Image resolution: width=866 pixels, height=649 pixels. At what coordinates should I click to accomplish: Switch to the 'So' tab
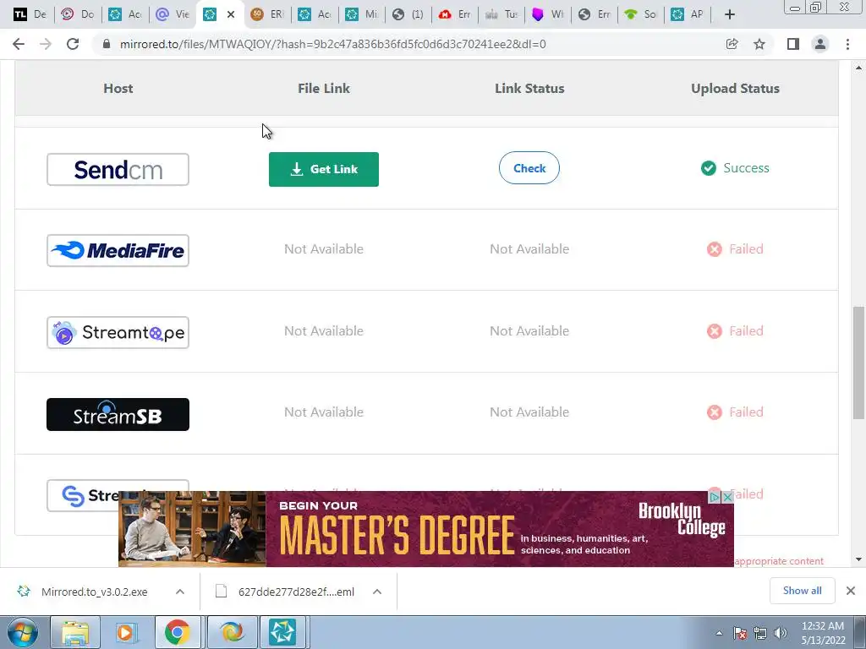pos(641,15)
